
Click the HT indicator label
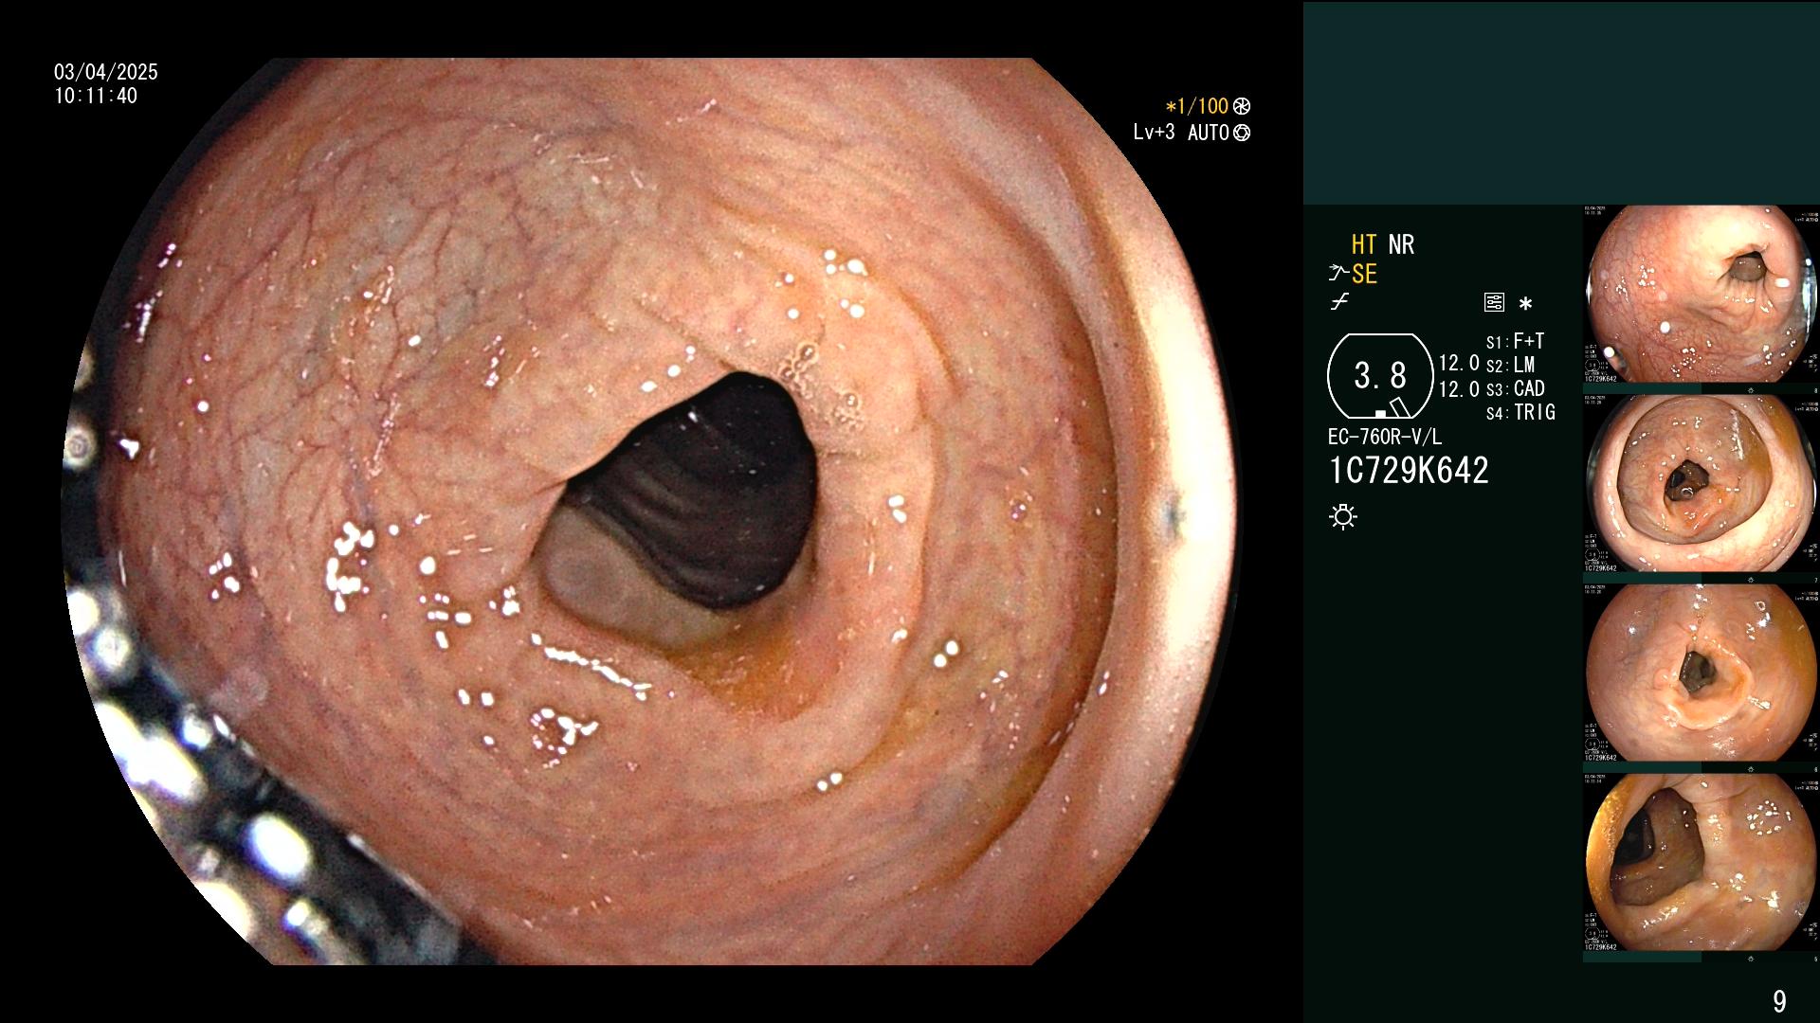pos(1364,244)
